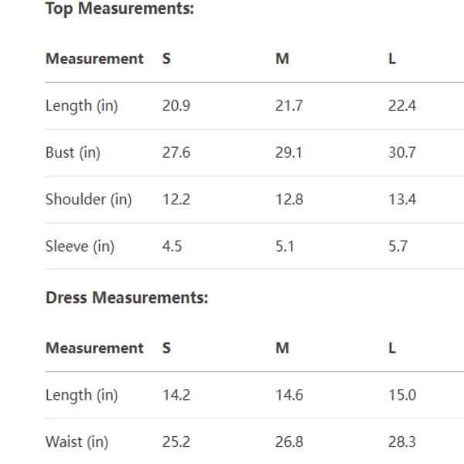The height and width of the screenshot is (464, 464).
Task: Click the Shoulder (in) row label
Action: pyautogui.click(x=88, y=200)
